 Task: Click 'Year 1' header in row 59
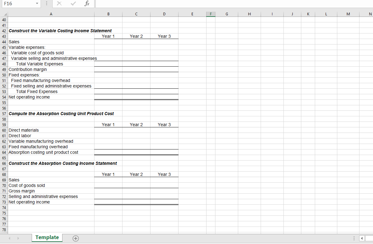click(x=108, y=125)
